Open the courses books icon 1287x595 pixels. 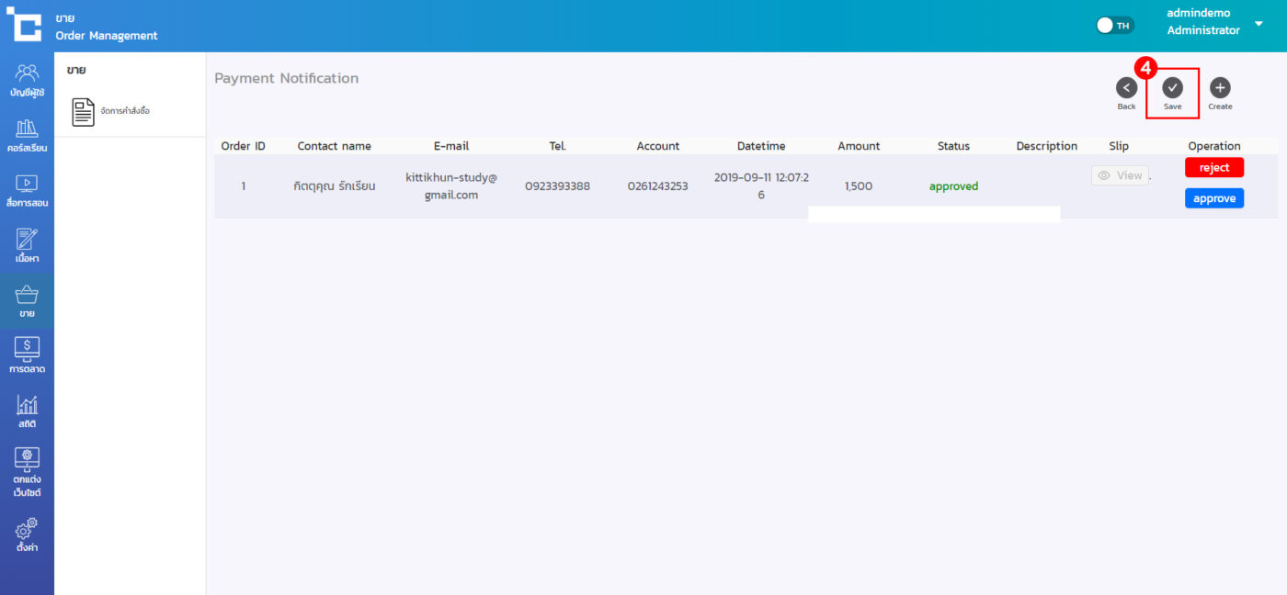[27, 129]
